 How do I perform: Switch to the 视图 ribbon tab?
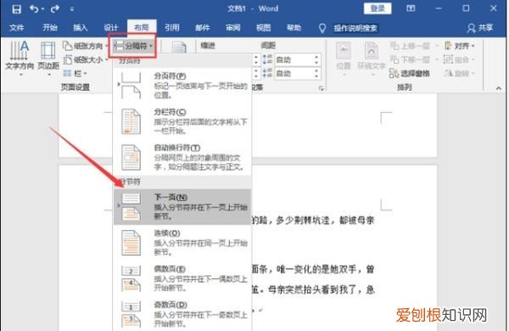(263, 28)
